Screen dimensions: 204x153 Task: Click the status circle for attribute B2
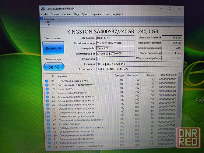pos(49,143)
